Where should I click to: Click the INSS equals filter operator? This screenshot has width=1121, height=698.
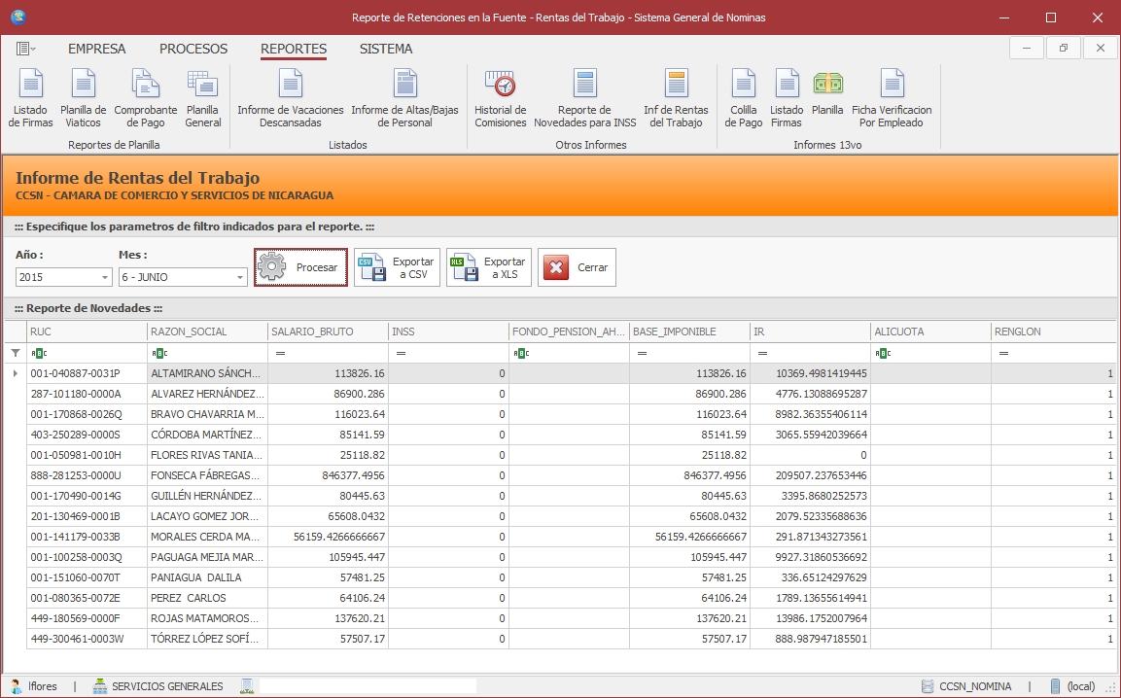(402, 353)
